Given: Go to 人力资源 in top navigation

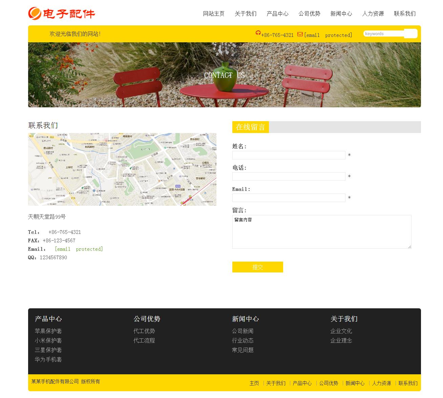Looking at the screenshot, I should [x=373, y=14].
